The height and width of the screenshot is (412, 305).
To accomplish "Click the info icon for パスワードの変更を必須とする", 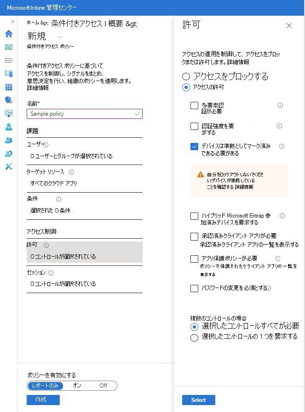I will pyautogui.click(x=269, y=288).
